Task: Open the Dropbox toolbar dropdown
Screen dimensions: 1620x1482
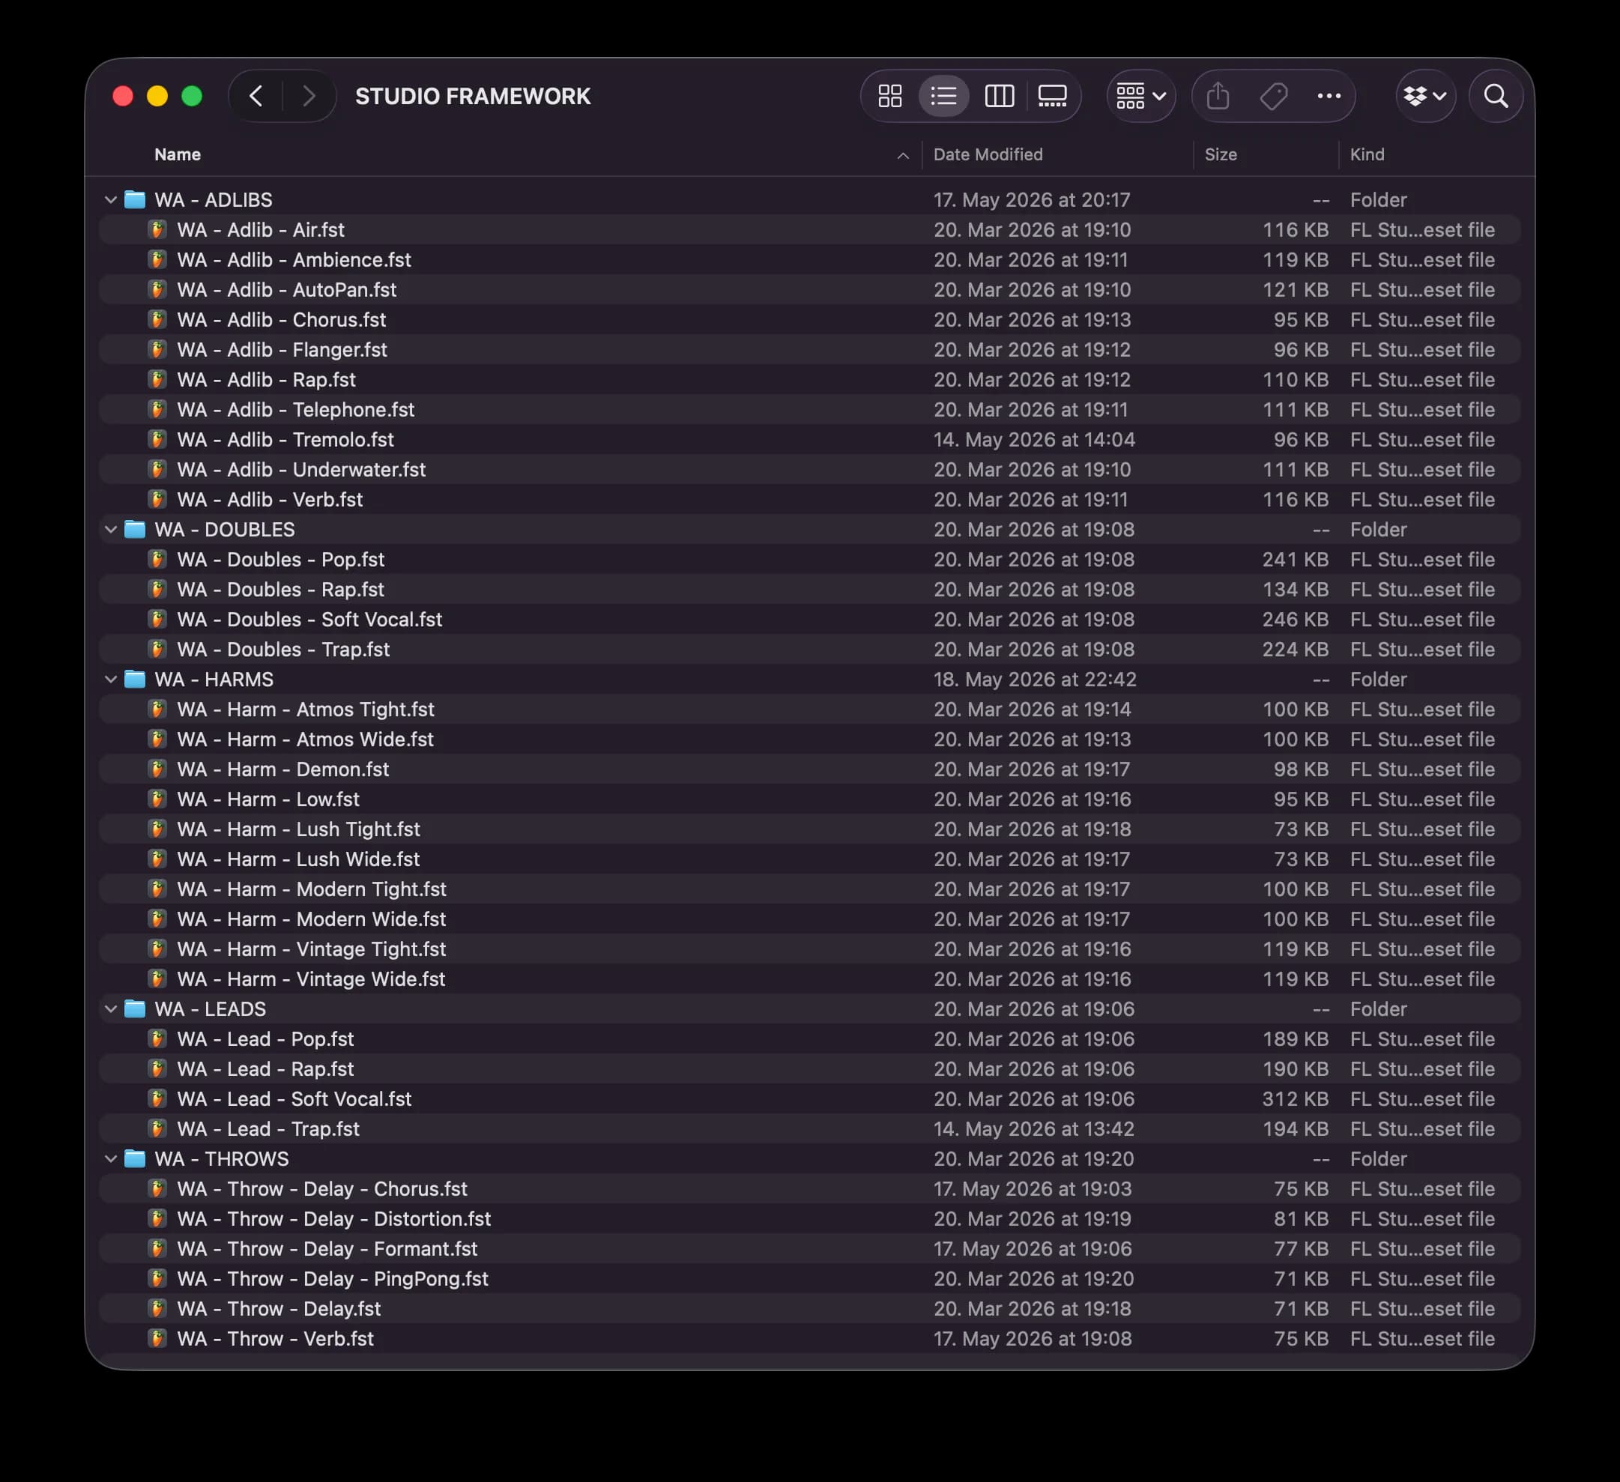Action: 1425,97
